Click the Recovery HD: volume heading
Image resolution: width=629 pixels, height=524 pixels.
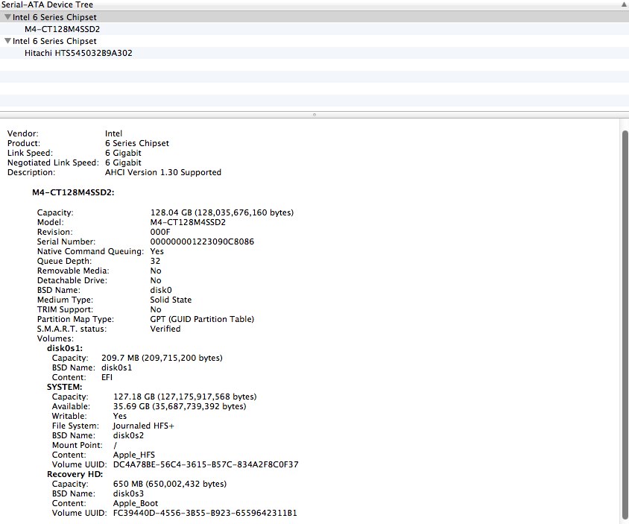point(75,474)
